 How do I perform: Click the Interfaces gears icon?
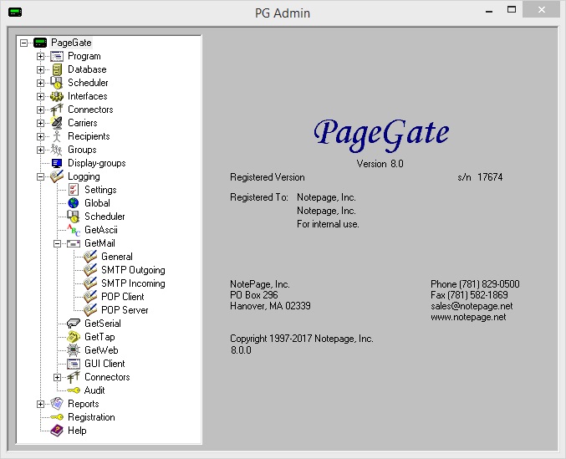click(x=57, y=96)
